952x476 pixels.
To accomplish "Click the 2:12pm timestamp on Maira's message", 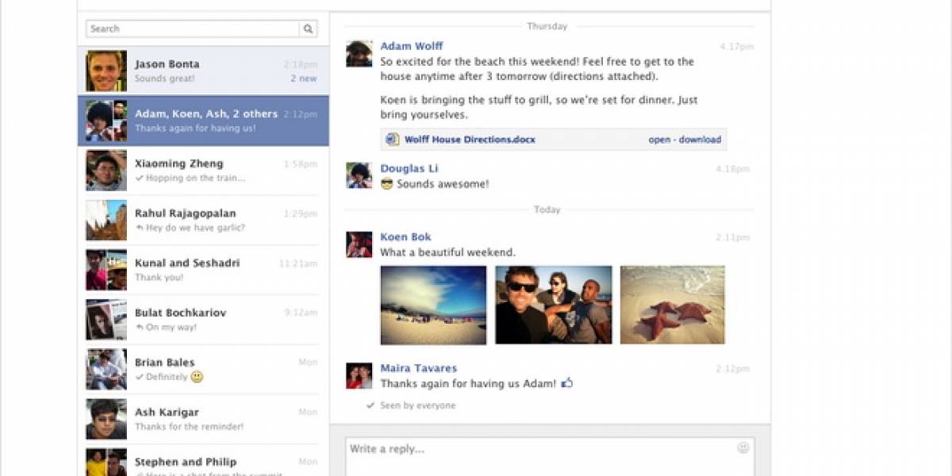I will pos(735,369).
